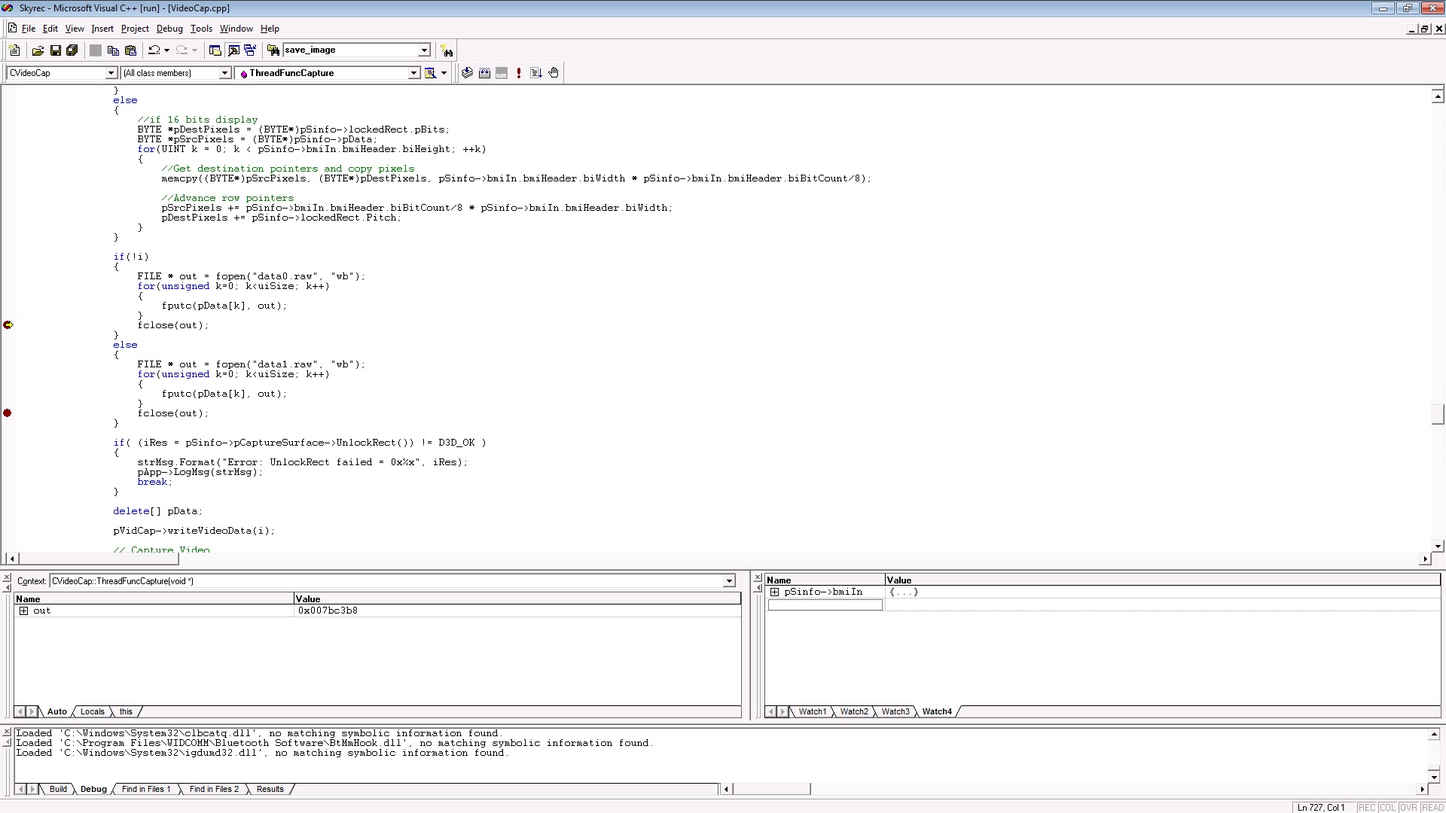Insert or remove a breakpoint with the hand icon
This screenshot has width=1446, height=813.
[554, 73]
